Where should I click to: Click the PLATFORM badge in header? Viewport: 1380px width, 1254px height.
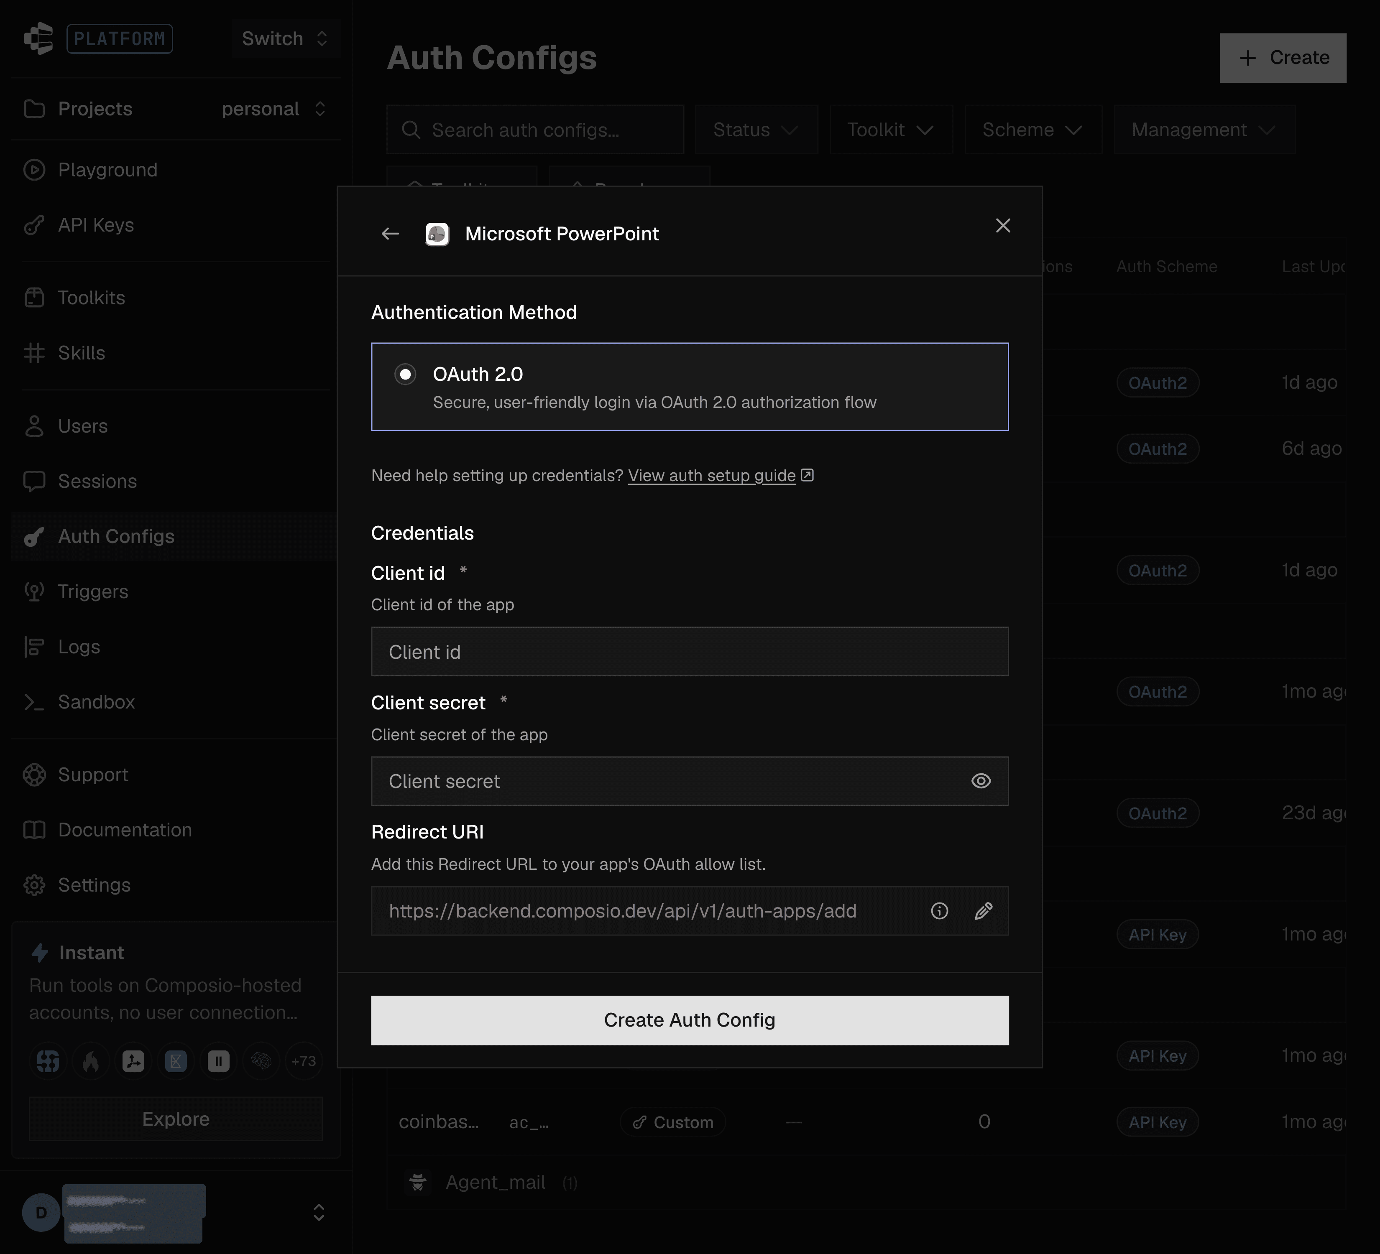[120, 38]
